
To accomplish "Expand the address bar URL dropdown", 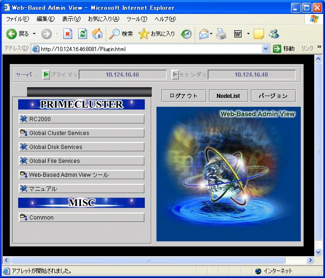I will click(x=265, y=49).
